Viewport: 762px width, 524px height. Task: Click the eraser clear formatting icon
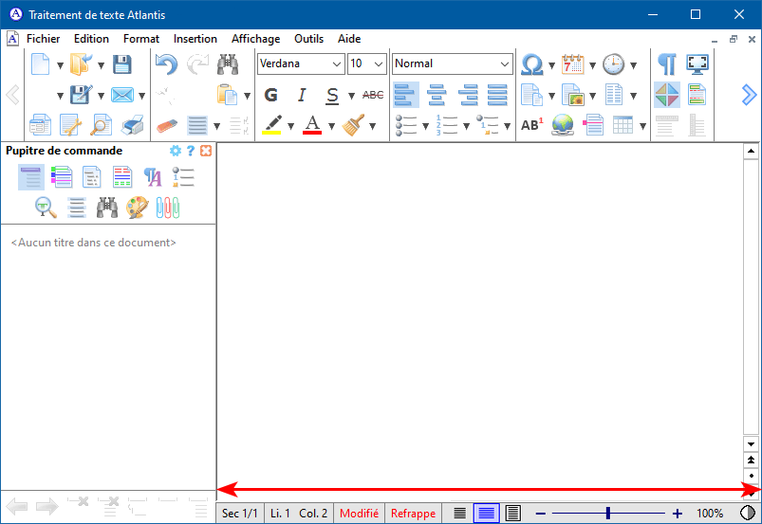click(x=167, y=124)
